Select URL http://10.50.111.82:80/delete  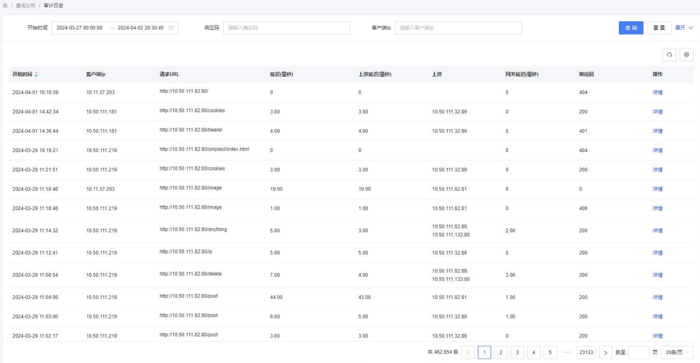191,274
